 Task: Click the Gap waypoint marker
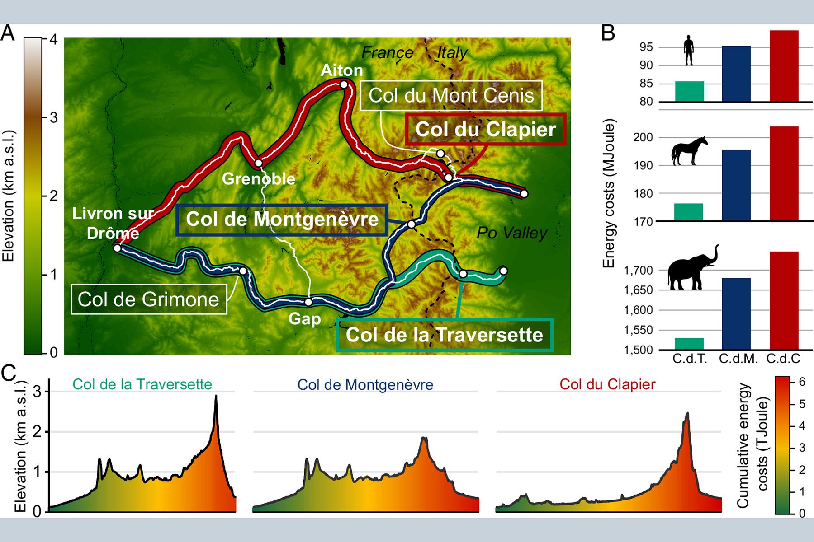coord(308,302)
